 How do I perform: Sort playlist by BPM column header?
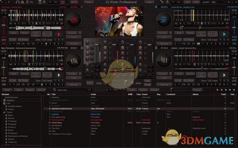coord(130,94)
